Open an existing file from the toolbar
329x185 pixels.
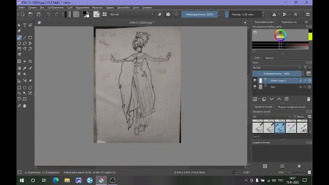[31, 14]
